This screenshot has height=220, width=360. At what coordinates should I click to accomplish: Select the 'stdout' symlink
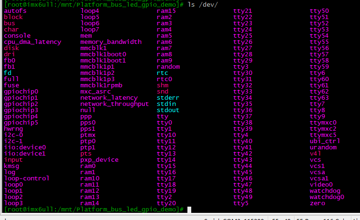click(x=168, y=110)
